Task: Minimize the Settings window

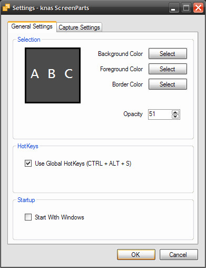Action: [174, 8]
